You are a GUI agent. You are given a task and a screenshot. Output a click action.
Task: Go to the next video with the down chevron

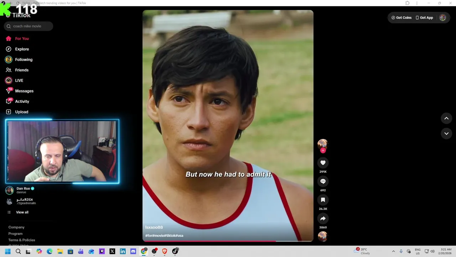(x=446, y=133)
